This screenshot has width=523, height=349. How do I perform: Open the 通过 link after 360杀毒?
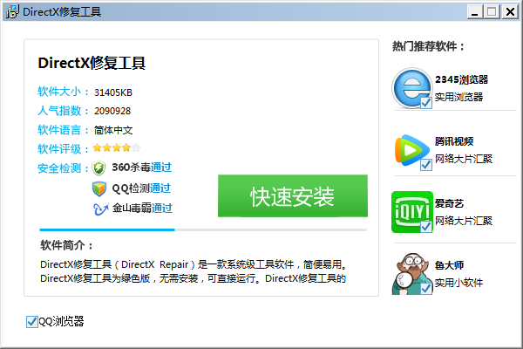click(161, 168)
